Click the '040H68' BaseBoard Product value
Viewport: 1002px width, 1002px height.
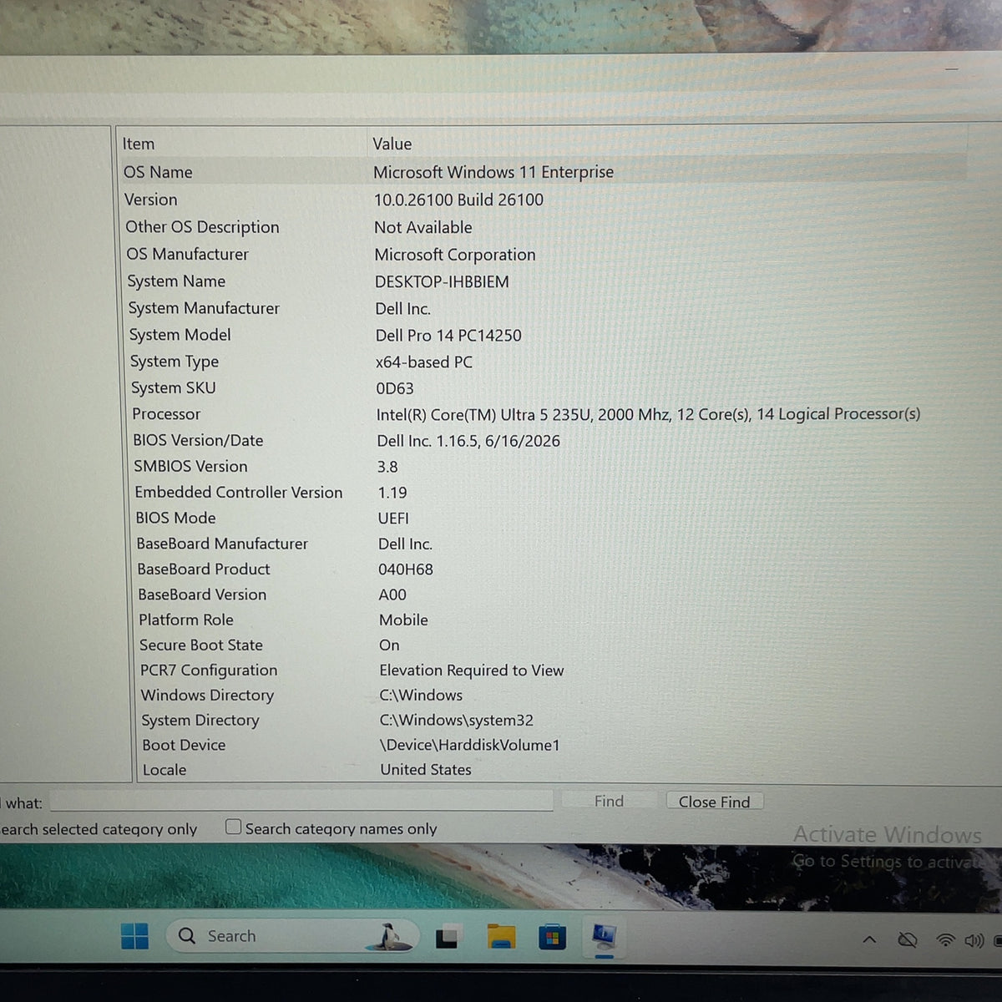point(406,569)
